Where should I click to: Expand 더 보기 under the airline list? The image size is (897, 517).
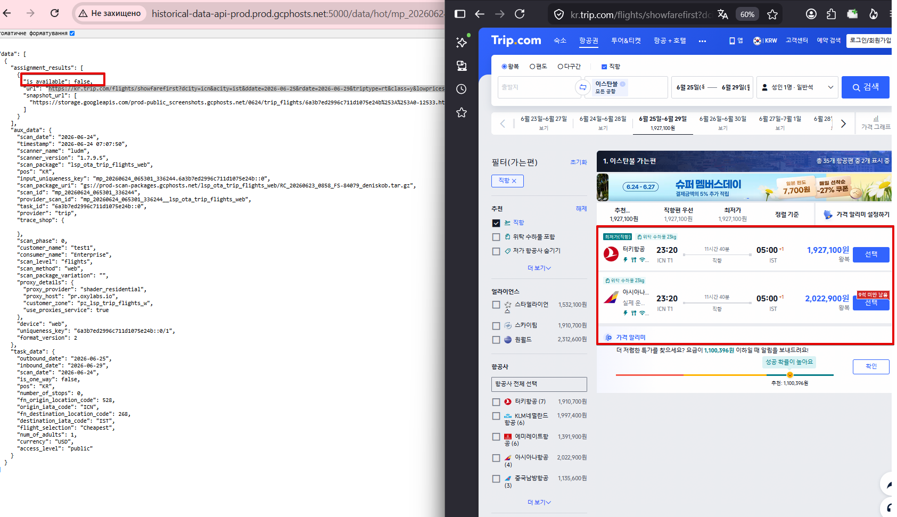(x=539, y=502)
